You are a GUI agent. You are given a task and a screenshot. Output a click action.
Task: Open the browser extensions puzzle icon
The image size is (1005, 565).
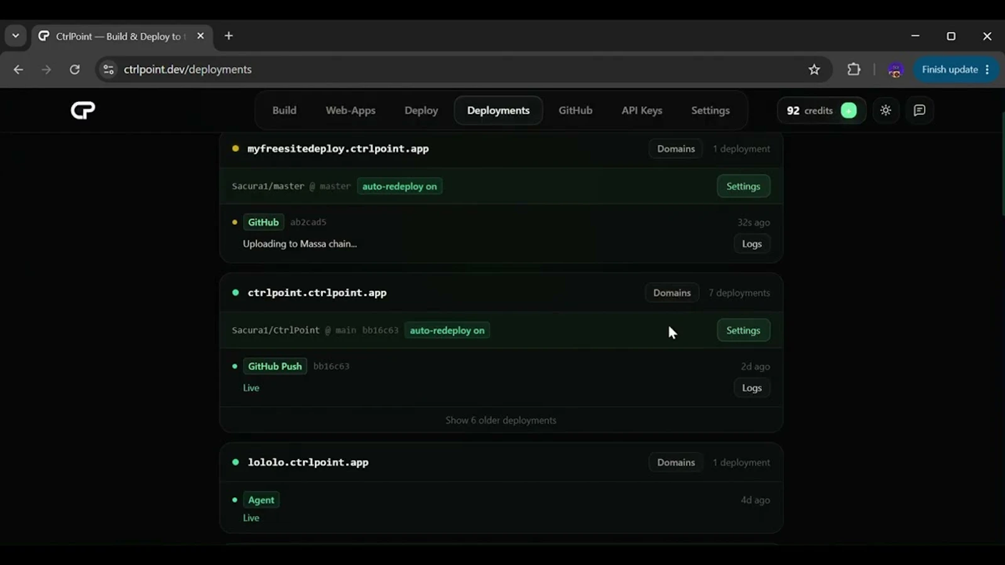[x=854, y=70]
